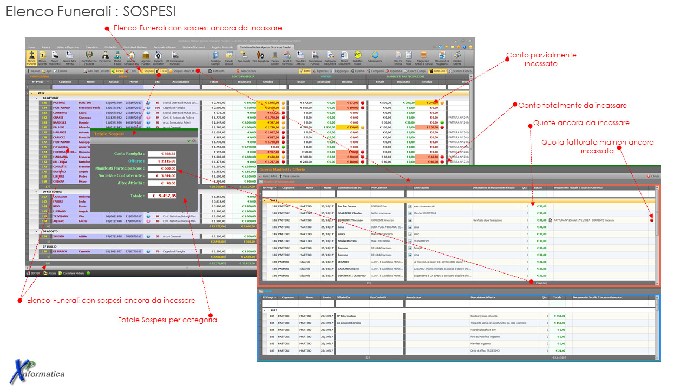693x390 pixels.
Task: Open Magazzino Articoli e Servizi icon
Action: pyautogui.click(x=423, y=58)
